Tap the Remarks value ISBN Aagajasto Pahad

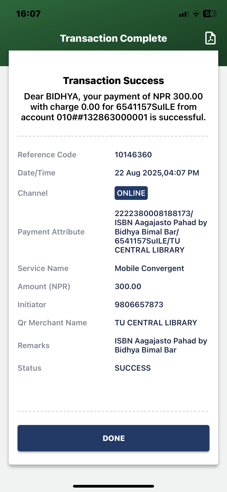click(x=161, y=345)
